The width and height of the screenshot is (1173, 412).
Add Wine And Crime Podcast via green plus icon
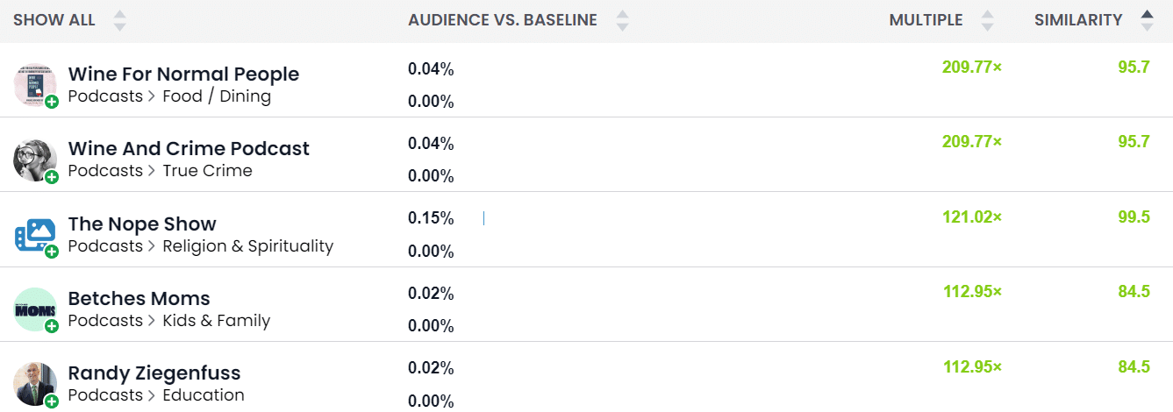(52, 177)
